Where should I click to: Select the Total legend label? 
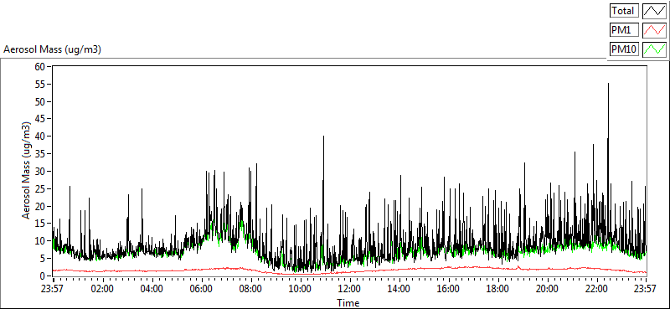pos(624,11)
